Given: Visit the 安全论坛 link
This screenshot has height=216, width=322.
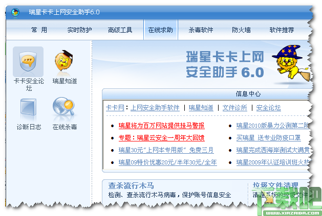Looking at the screenshot, I should click(x=268, y=108).
